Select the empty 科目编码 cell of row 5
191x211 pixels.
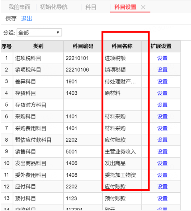coord(83,105)
